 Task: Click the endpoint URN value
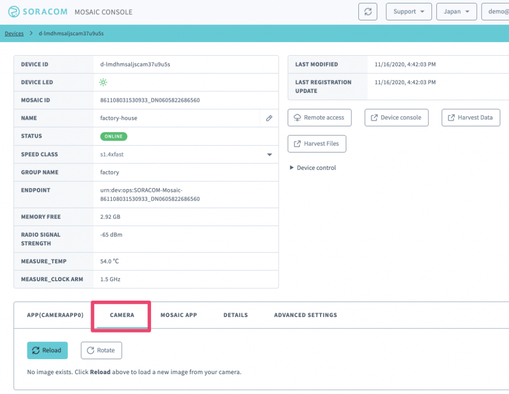(x=150, y=194)
